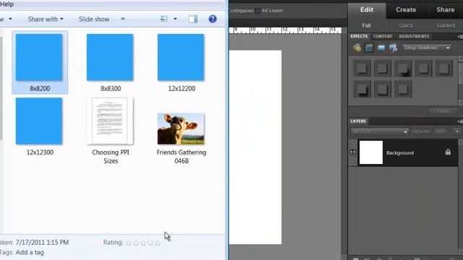Select Quick edit mode
This screenshot has width=463, height=260.
click(406, 26)
